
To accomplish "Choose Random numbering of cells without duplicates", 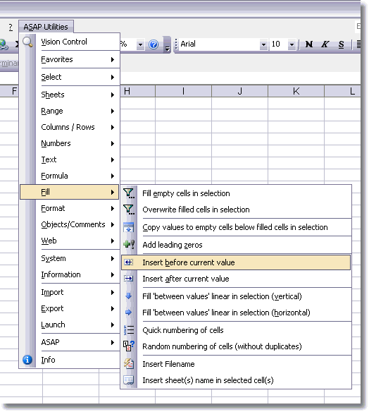I will coord(236,346).
